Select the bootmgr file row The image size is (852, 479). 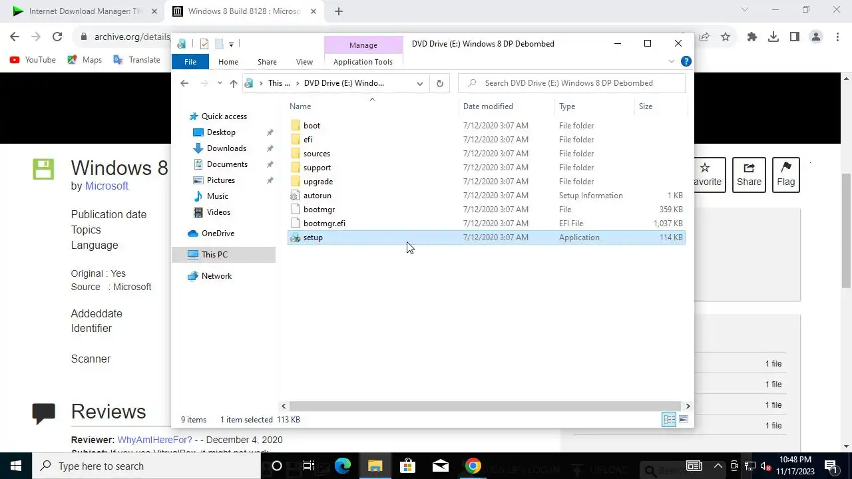pyautogui.click(x=486, y=210)
